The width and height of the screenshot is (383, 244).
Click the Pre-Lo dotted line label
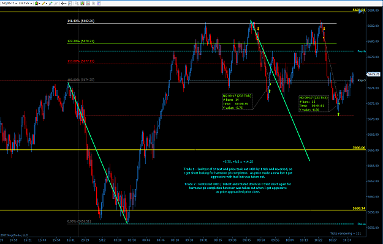click(362, 224)
